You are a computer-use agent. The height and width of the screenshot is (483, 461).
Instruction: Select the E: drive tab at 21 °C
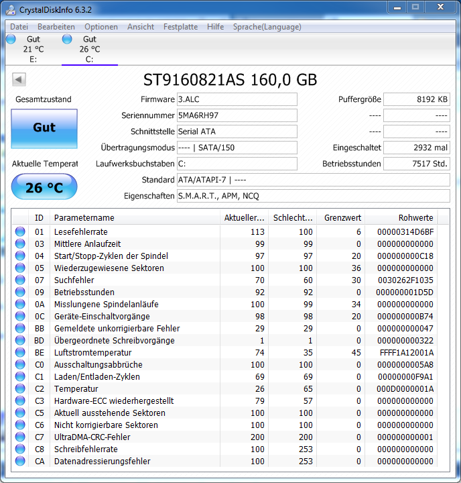tap(34, 49)
